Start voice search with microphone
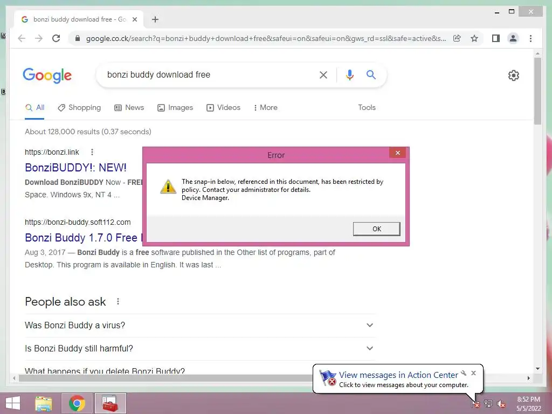 tap(349, 74)
